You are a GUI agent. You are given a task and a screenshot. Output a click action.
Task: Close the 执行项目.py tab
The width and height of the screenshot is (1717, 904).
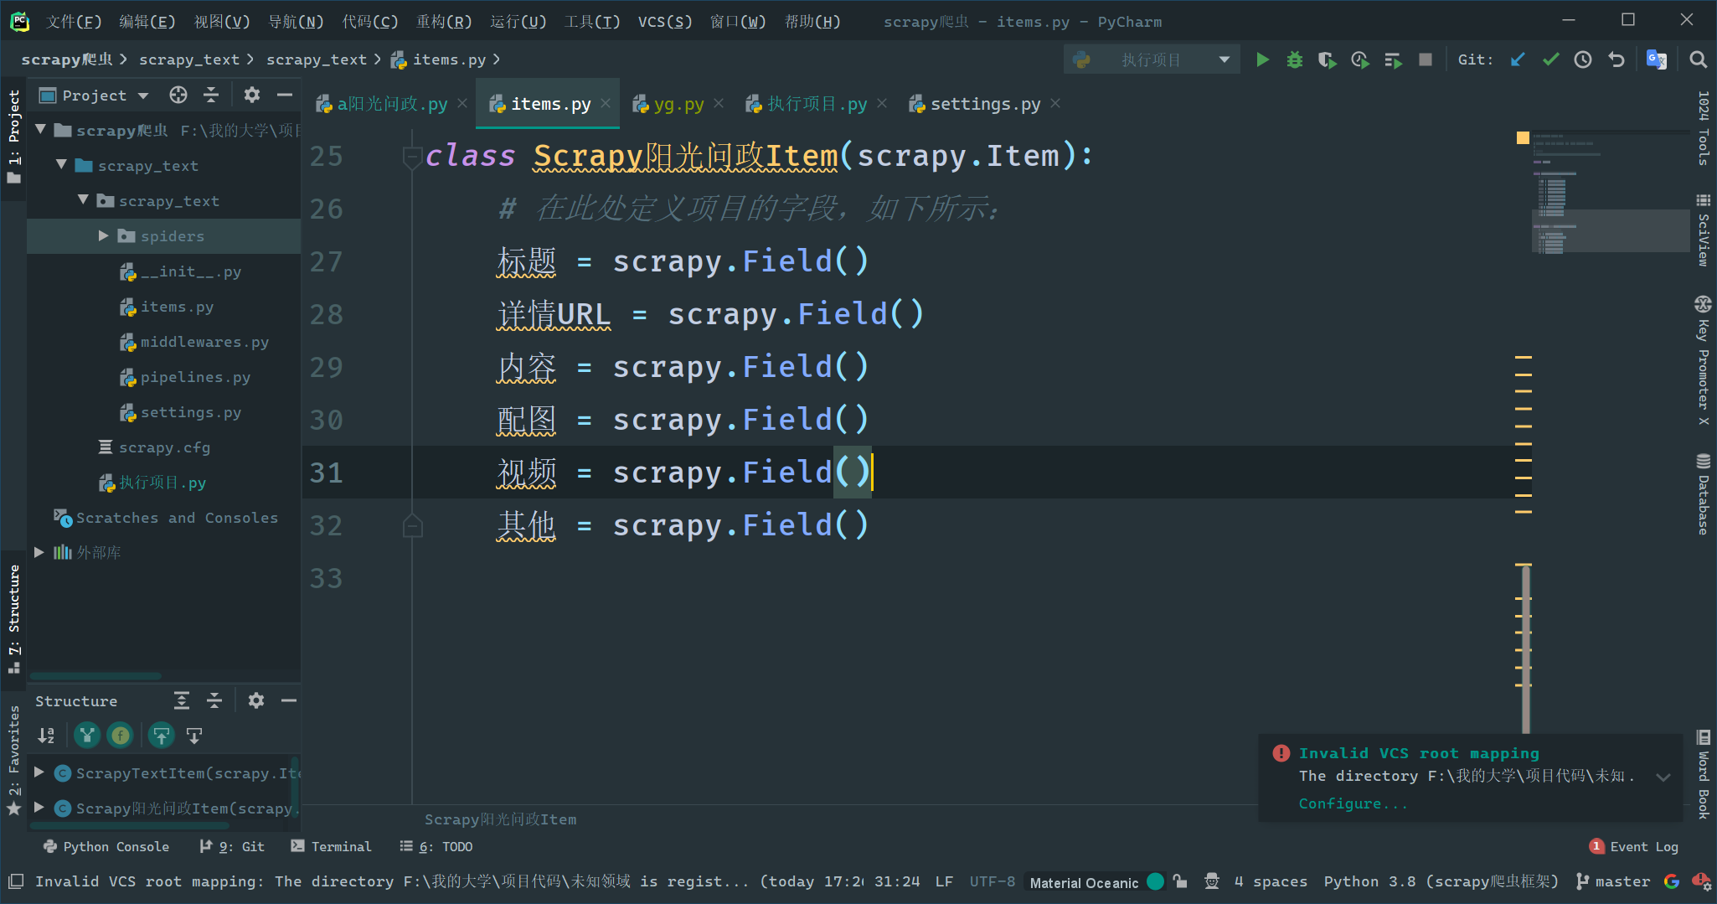click(881, 103)
